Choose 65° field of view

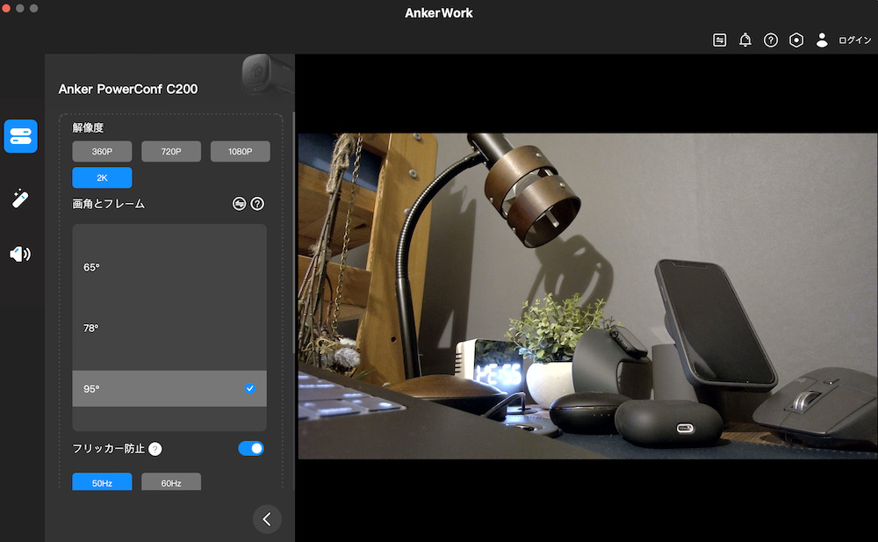169,267
